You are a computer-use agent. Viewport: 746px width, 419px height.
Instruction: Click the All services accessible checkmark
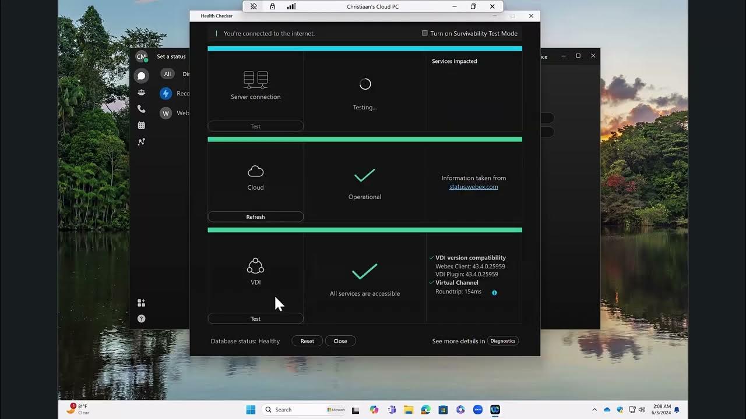click(x=365, y=271)
